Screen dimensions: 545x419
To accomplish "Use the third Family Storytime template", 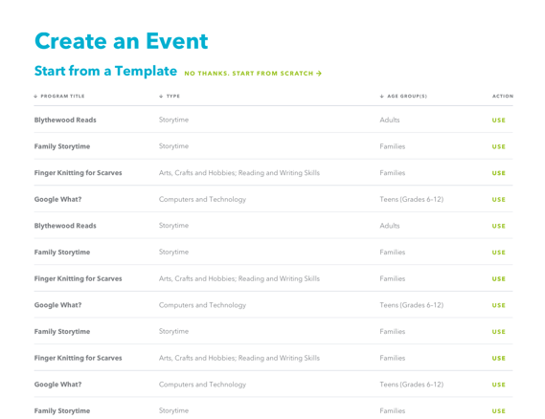I will coord(498,332).
